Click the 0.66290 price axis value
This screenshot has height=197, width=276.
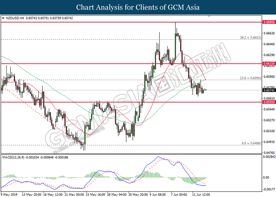(x=269, y=55)
